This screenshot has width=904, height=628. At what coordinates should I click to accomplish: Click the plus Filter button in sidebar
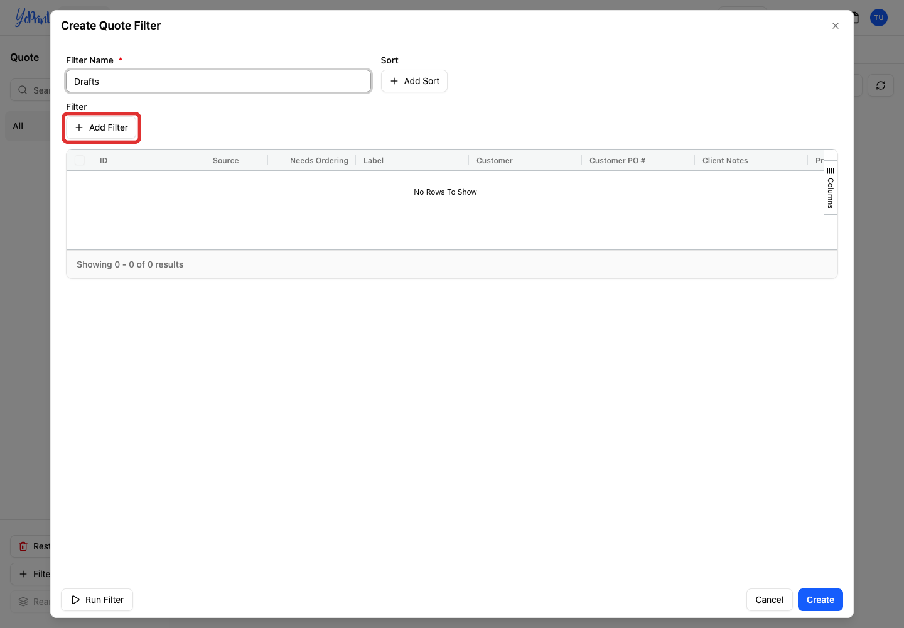click(31, 574)
